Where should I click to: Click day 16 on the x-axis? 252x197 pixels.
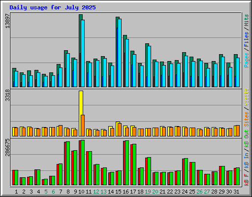126,192
